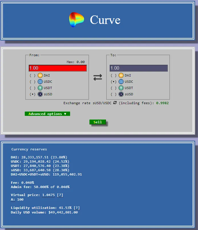This screenshot has height=230, width=198.
Task: Select USDC radio button in From box
Action: (x=32, y=82)
